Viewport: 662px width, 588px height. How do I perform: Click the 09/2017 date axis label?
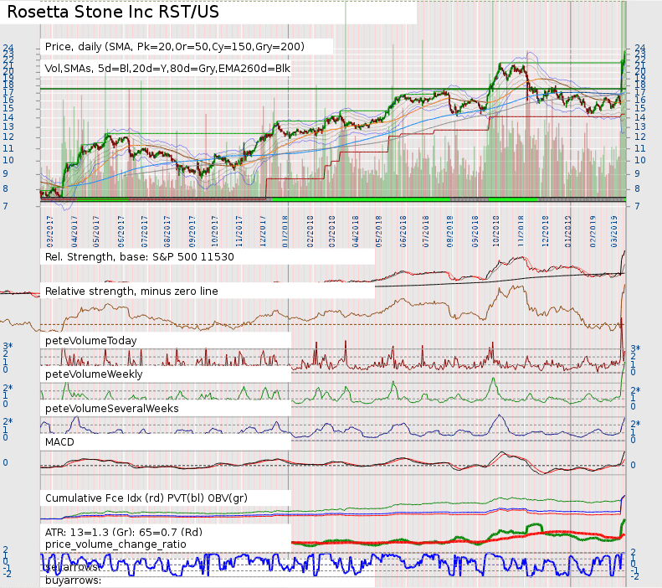(192, 232)
